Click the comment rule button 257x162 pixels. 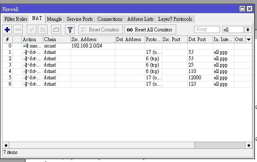click(x=56, y=30)
